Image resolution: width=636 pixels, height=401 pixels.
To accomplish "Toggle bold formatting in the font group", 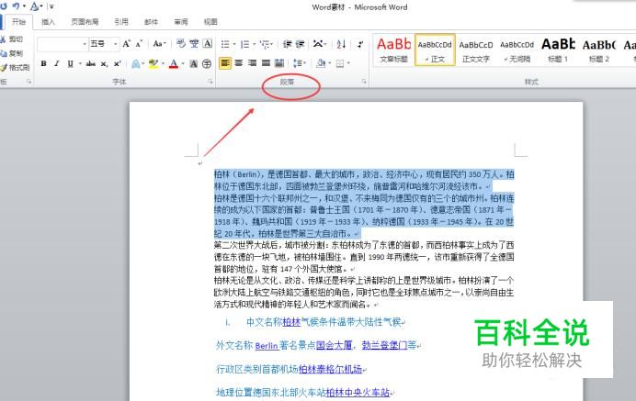I will (x=43, y=63).
